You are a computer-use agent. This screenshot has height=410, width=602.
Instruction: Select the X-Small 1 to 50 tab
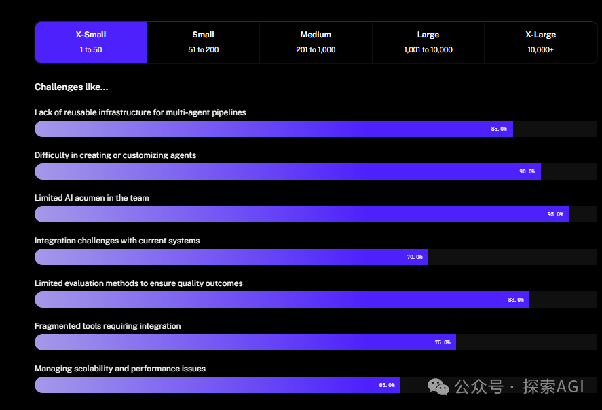[x=91, y=42]
